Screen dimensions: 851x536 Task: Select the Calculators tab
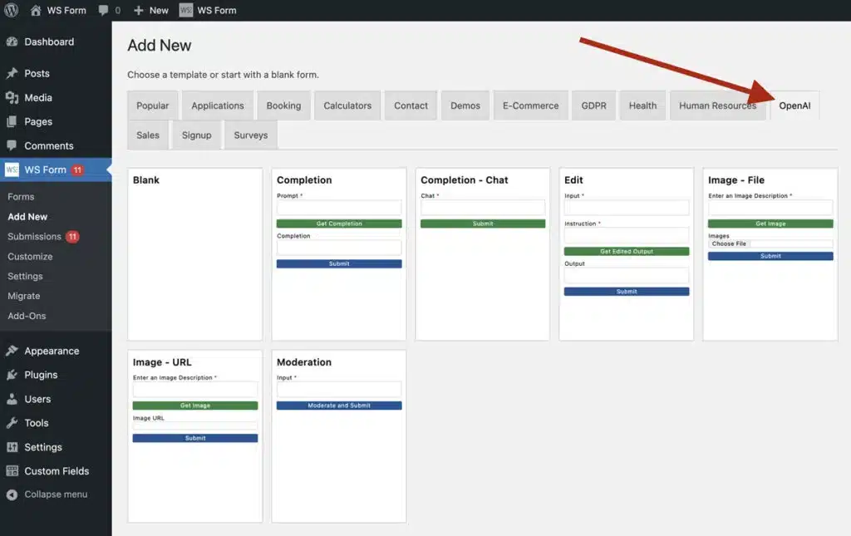coord(347,106)
